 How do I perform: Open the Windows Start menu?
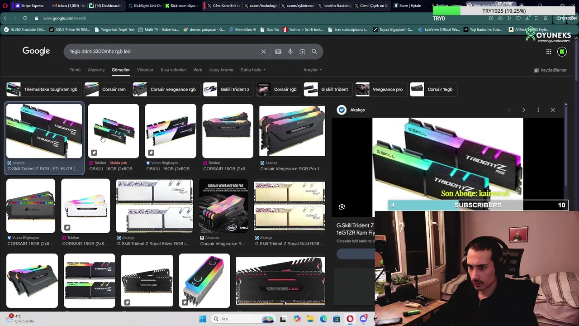point(203,319)
